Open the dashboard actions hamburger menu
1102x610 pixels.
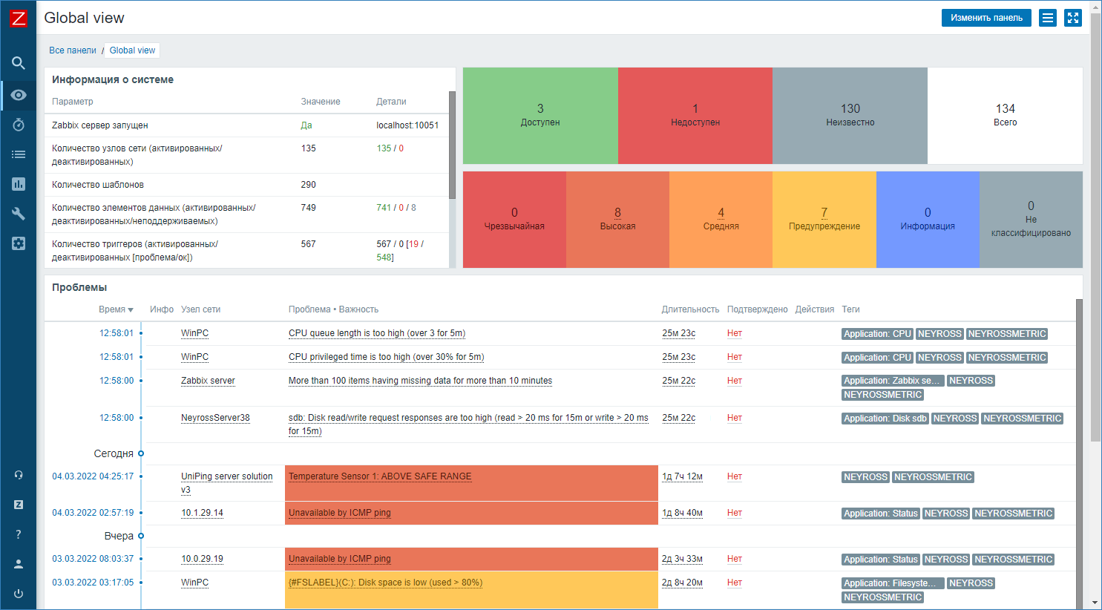(x=1047, y=18)
